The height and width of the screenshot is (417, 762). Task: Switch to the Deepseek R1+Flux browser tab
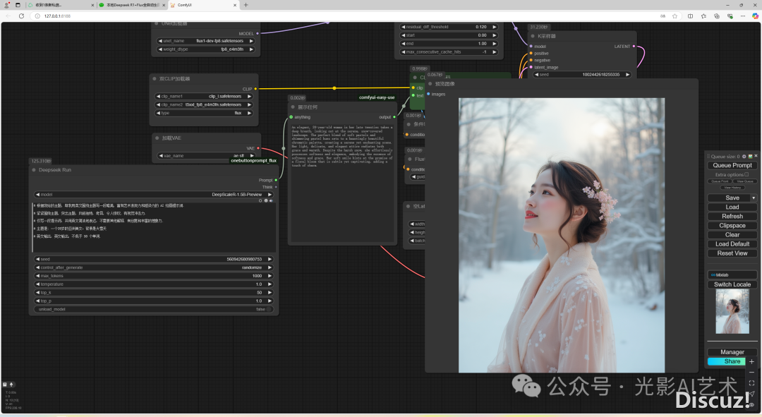click(131, 5)
